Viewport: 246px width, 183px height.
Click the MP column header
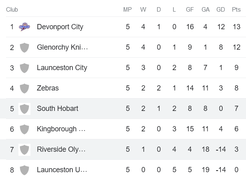(x=127, y=10)
